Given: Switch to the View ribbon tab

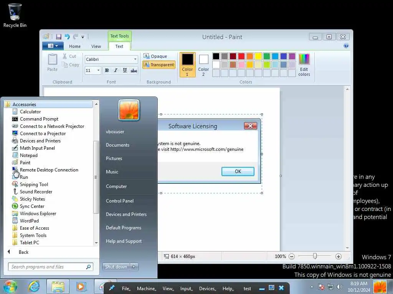Looking at the screenshot, I should pos(96,46).
